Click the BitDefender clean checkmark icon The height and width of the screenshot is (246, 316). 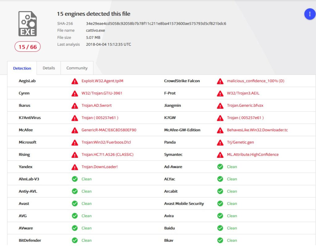pyautogui.click(x=75, y=240)
